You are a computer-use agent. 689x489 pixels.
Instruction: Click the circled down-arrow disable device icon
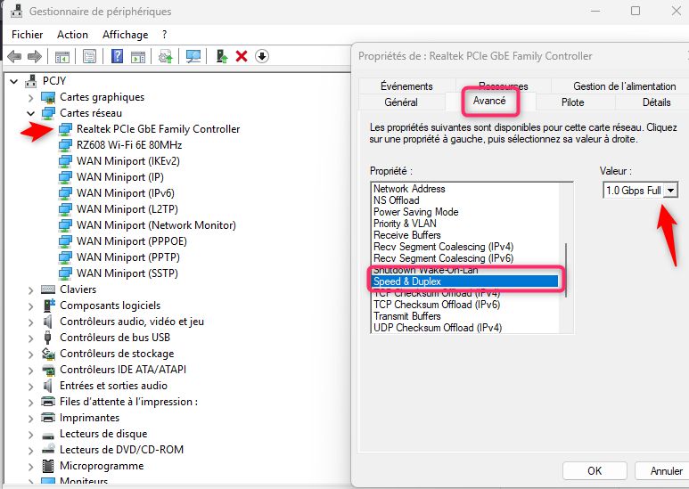point(262,56)
